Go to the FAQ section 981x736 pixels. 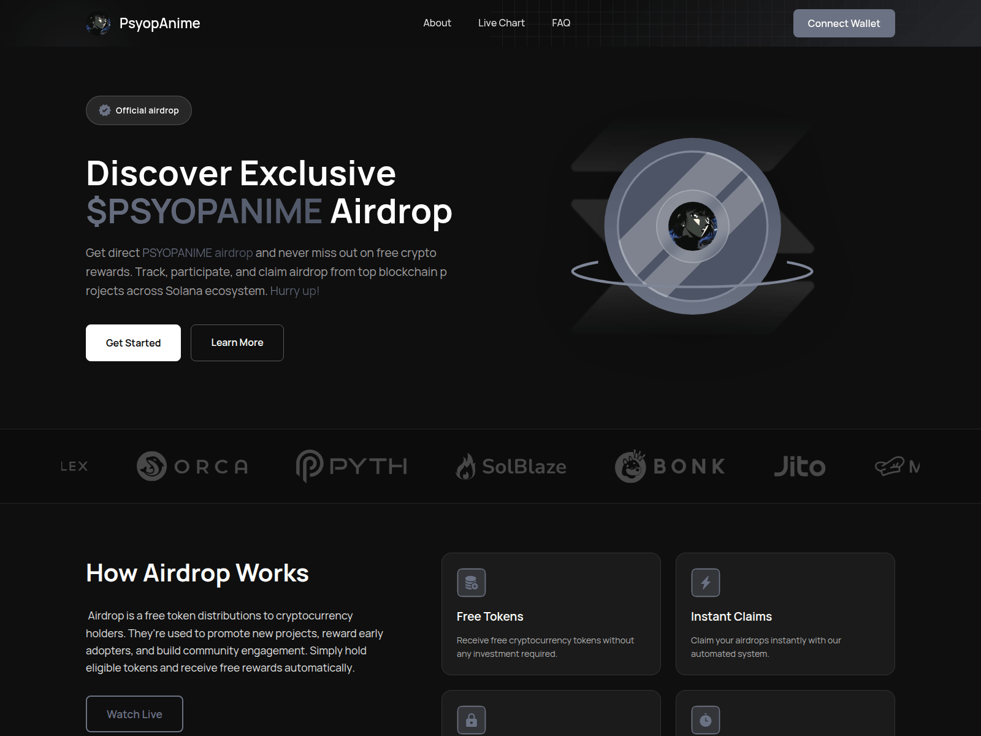(x=561, y=23)
